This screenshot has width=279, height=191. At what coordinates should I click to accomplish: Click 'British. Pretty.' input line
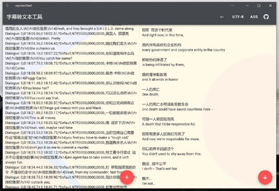(50, 39)
